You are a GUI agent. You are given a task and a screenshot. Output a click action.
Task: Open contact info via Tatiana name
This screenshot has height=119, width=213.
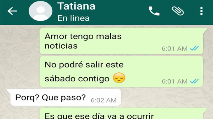click(76, 6)
